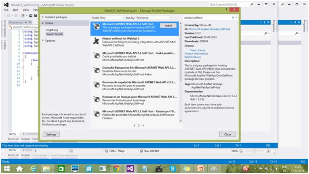Image resolution: width=309 pixels, height=174 pixels.
Task: Click the Czech resources (české prostředky) Self Host package icon
Action: click(97, 56)
